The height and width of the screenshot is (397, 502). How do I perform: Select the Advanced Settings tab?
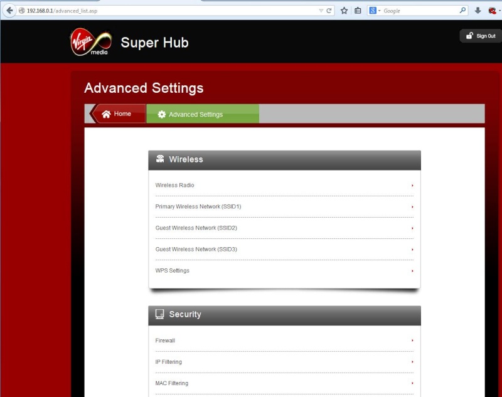pyautogui.click(x=203, y=114)
